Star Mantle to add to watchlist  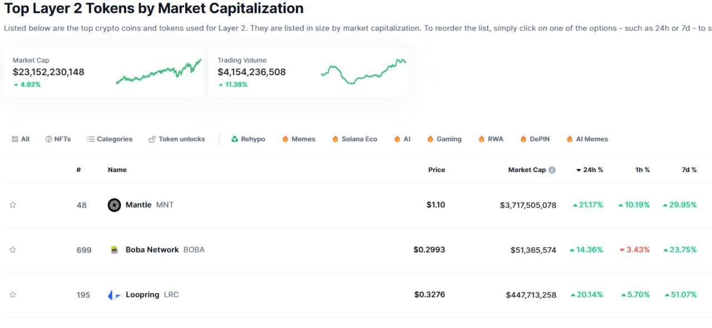[x=13, y=205]
